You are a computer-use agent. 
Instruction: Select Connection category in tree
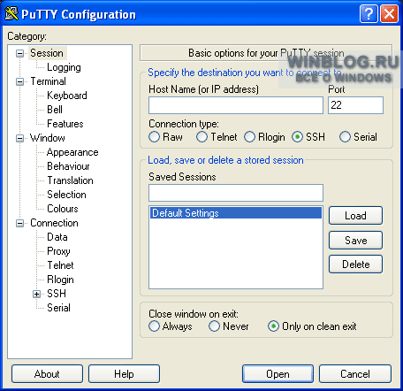point(54,223)
